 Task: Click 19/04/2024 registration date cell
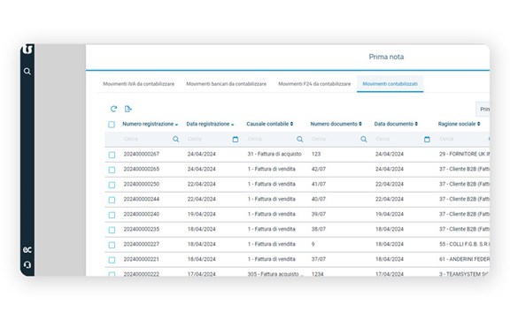click(201, 214)
